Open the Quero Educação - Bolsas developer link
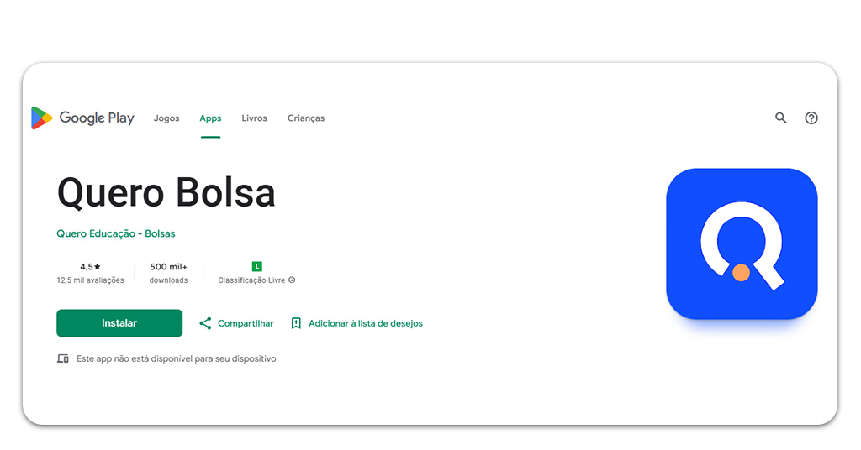This screenshot has width=861, height=450. (116, 233)
